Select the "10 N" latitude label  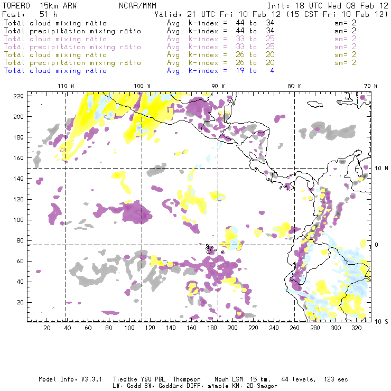(x=381, y=169)
